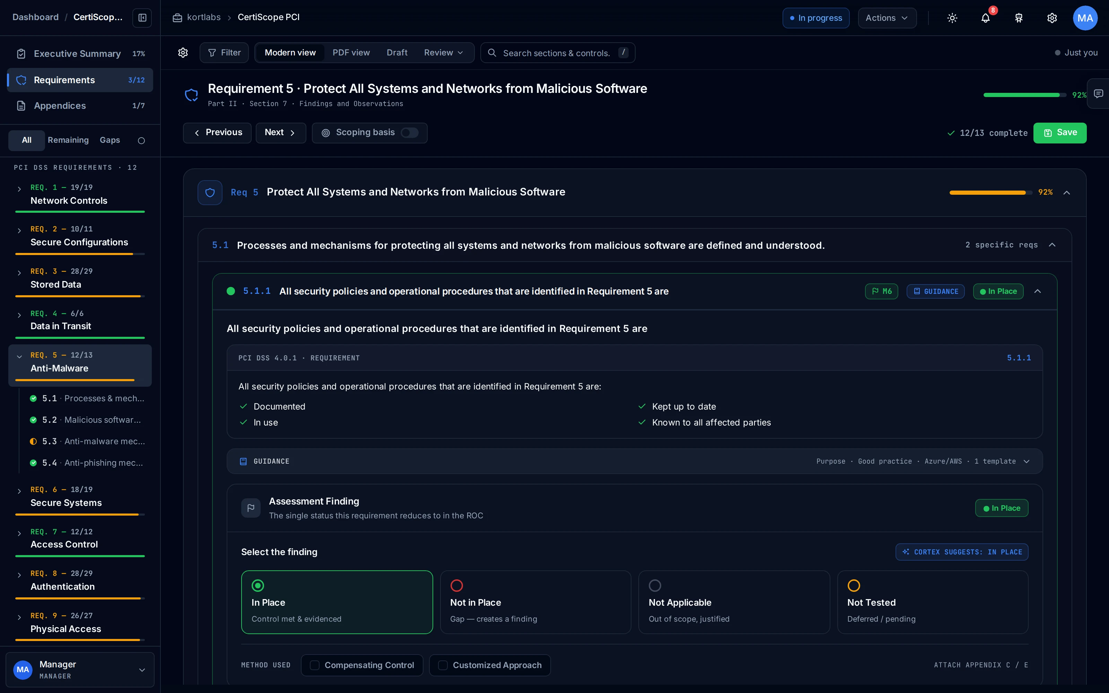Open MA user avatar in top bar

point(1085,18)
